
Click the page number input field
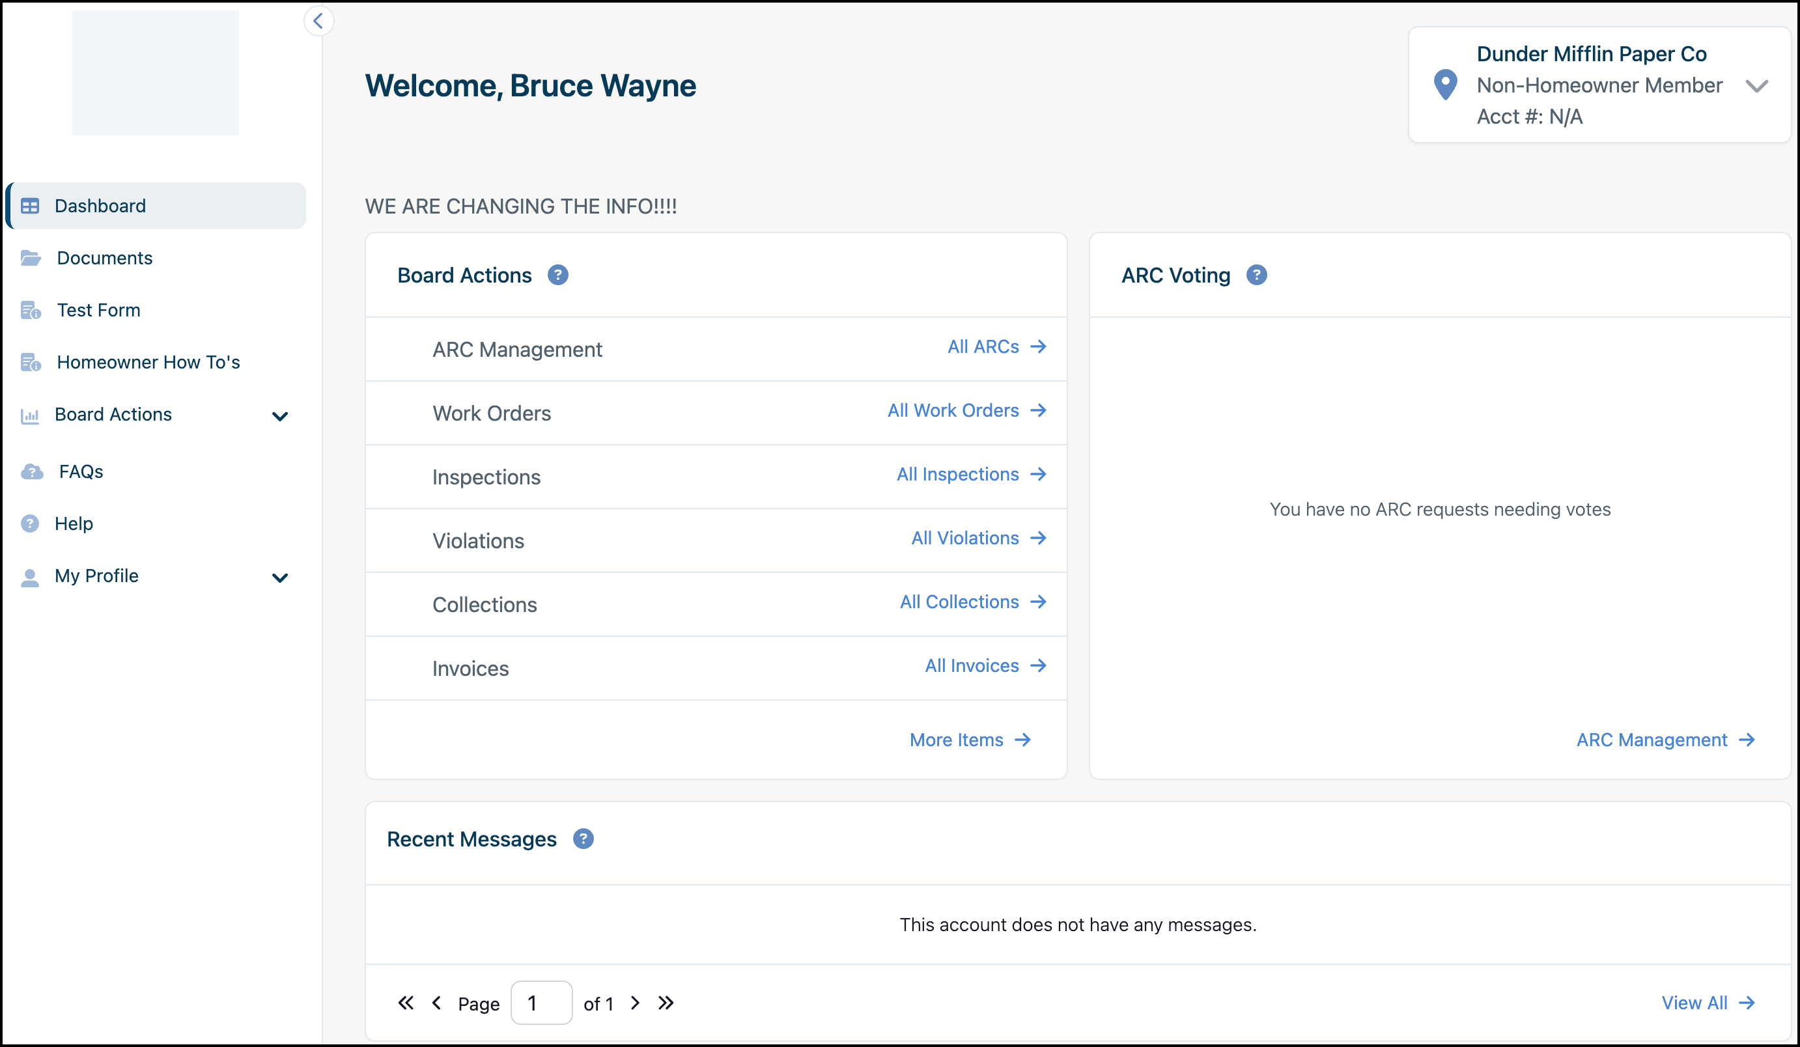pos(541,1003)
